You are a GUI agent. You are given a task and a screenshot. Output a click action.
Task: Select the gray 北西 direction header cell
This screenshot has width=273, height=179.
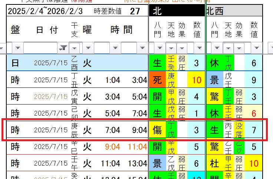point(234,11)
